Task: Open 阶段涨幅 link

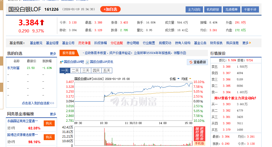Action: coord(101,43)
